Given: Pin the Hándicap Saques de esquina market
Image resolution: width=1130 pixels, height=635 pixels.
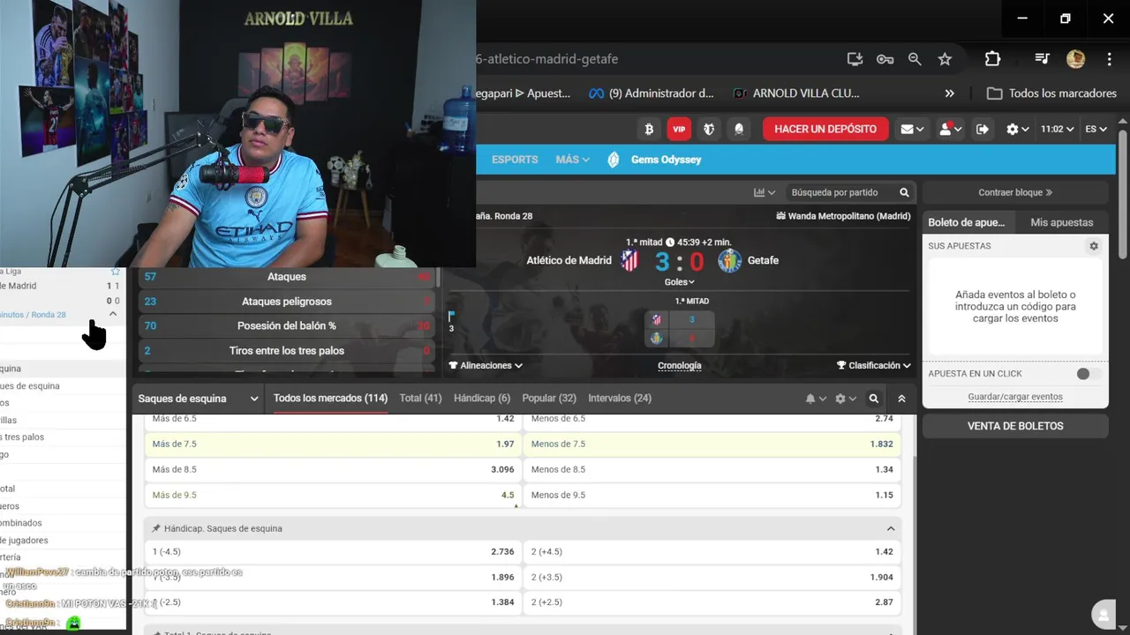Looking at the screenshot, I should [156, 528].
